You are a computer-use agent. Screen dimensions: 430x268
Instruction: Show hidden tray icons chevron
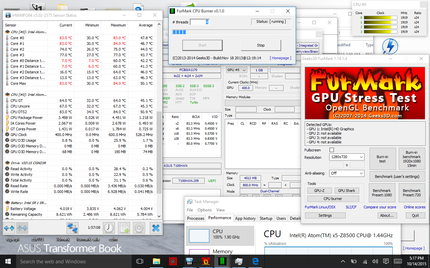[343, 261]
